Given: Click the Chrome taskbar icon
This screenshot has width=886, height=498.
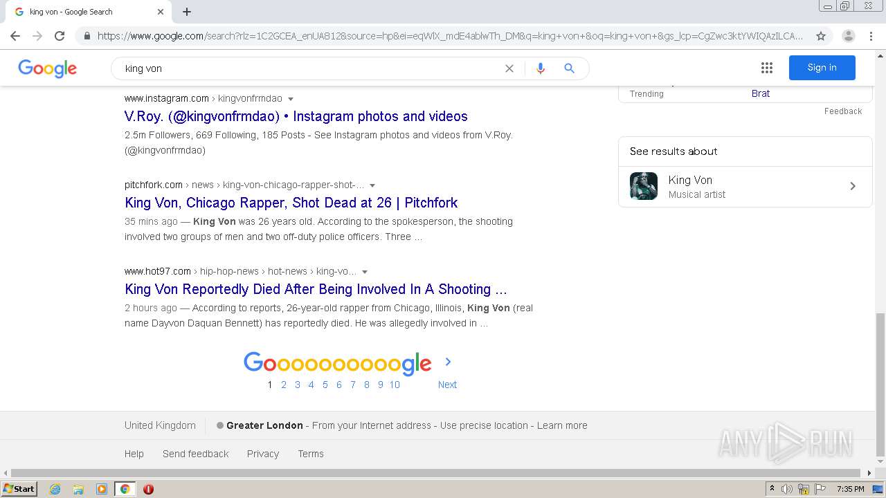Looking at the screenshot, I should tap(125, 489).
